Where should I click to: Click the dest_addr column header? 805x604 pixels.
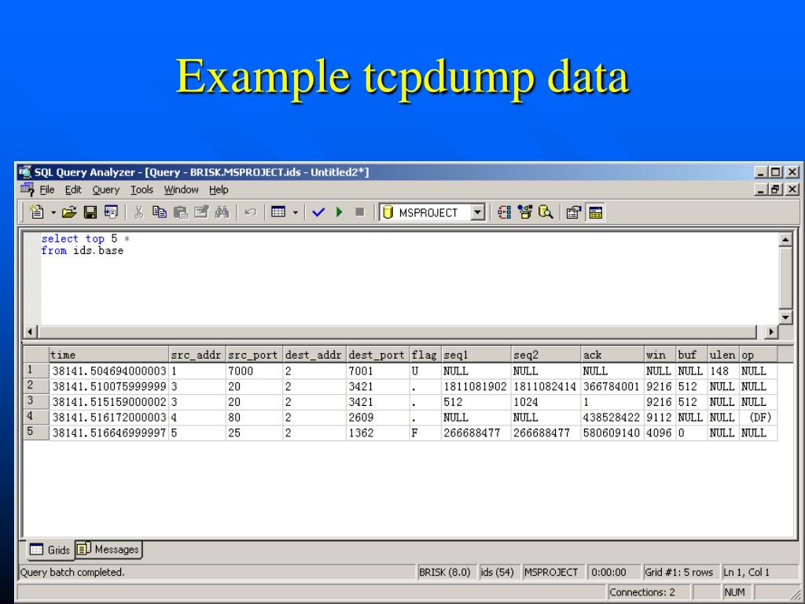coord(314,355)
